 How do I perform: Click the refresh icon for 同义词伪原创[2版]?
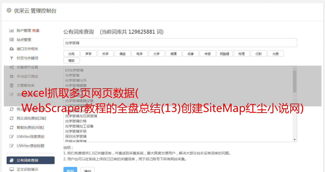pos(12,118)
